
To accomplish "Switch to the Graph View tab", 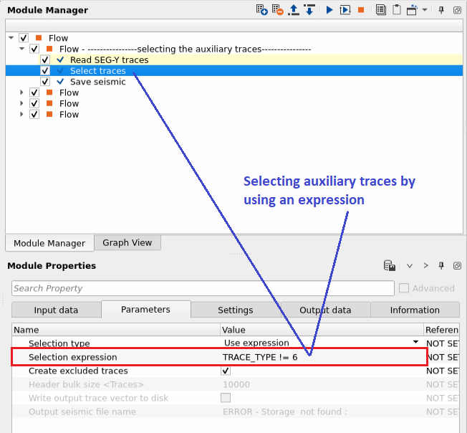I will (127, 243).
